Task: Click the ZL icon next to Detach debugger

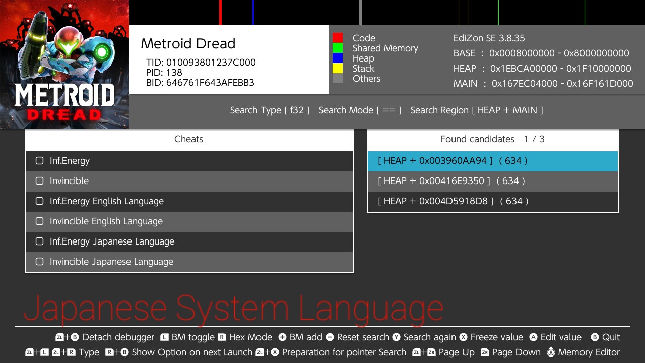Action: point(59,337)
